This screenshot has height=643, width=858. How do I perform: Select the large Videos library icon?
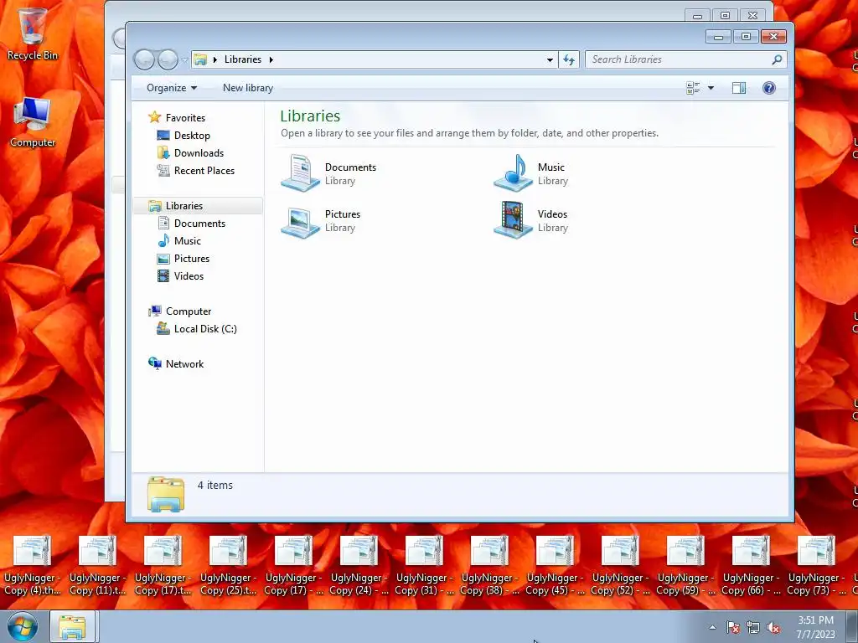513,220
